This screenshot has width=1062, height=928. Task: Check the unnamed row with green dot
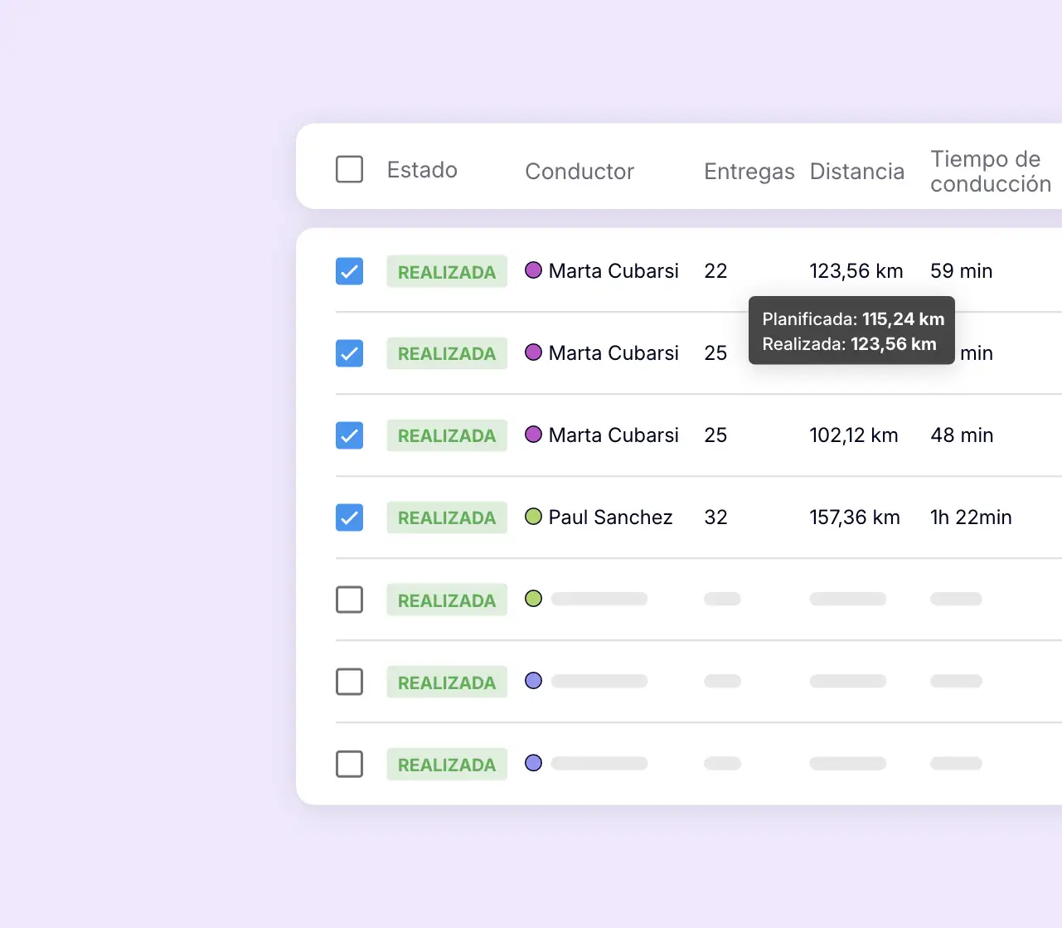pyautogui.click(x=349, y=600)
